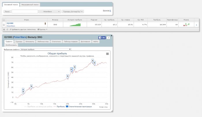Click the refresh icon below the table
The height and width of the screenshot is (117, 202).
7,30
